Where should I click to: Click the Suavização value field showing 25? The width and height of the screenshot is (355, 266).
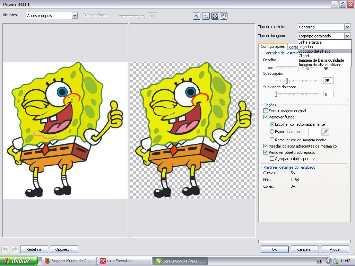pos(328,81)
